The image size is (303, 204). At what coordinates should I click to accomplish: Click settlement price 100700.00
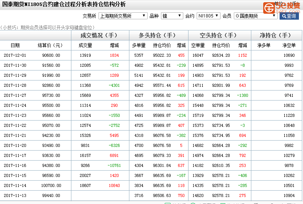pyautogui.click(x=51, y=186)
